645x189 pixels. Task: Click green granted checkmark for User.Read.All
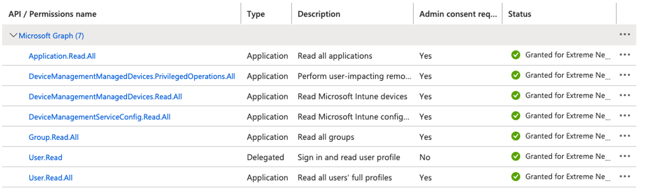click(x=515, y=177)
